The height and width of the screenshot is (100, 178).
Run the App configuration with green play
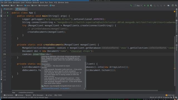[x=145, y=6]
